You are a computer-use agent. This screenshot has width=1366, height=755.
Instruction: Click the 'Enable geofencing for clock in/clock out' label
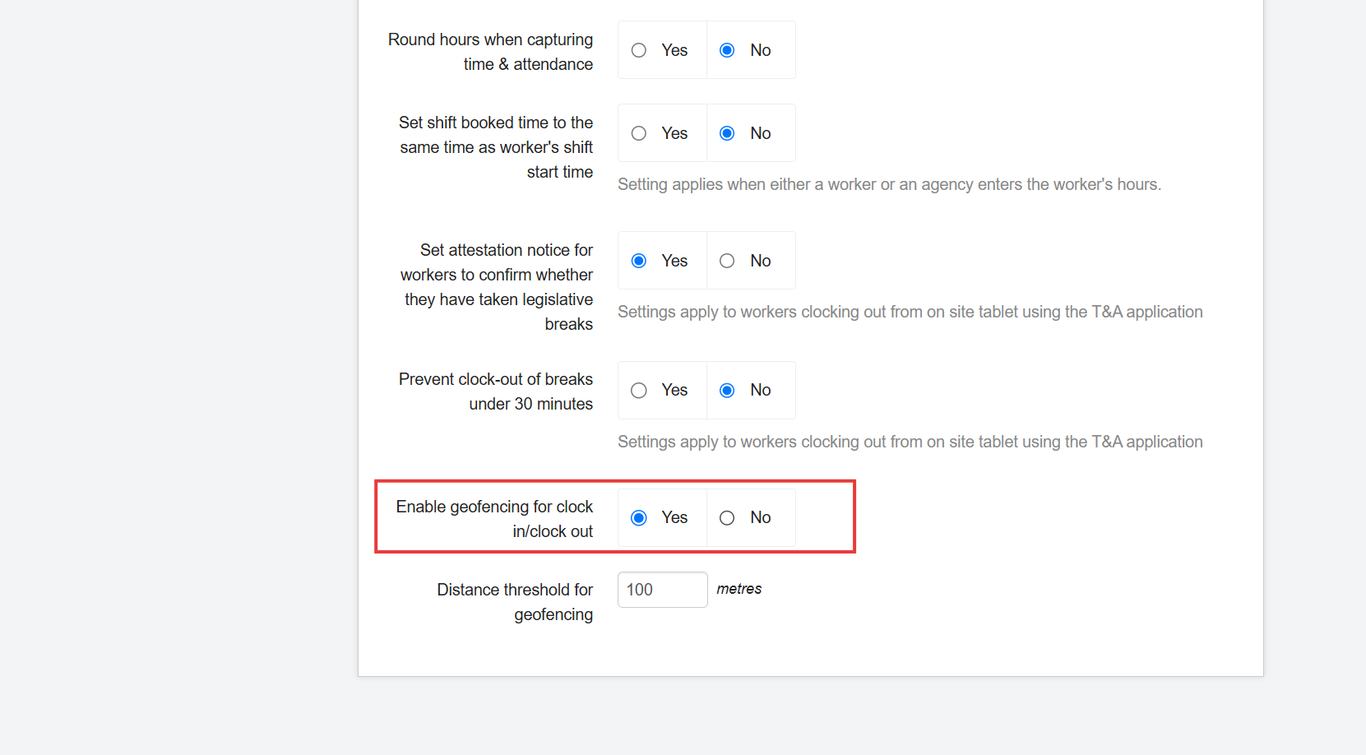[x=494, y=519]
